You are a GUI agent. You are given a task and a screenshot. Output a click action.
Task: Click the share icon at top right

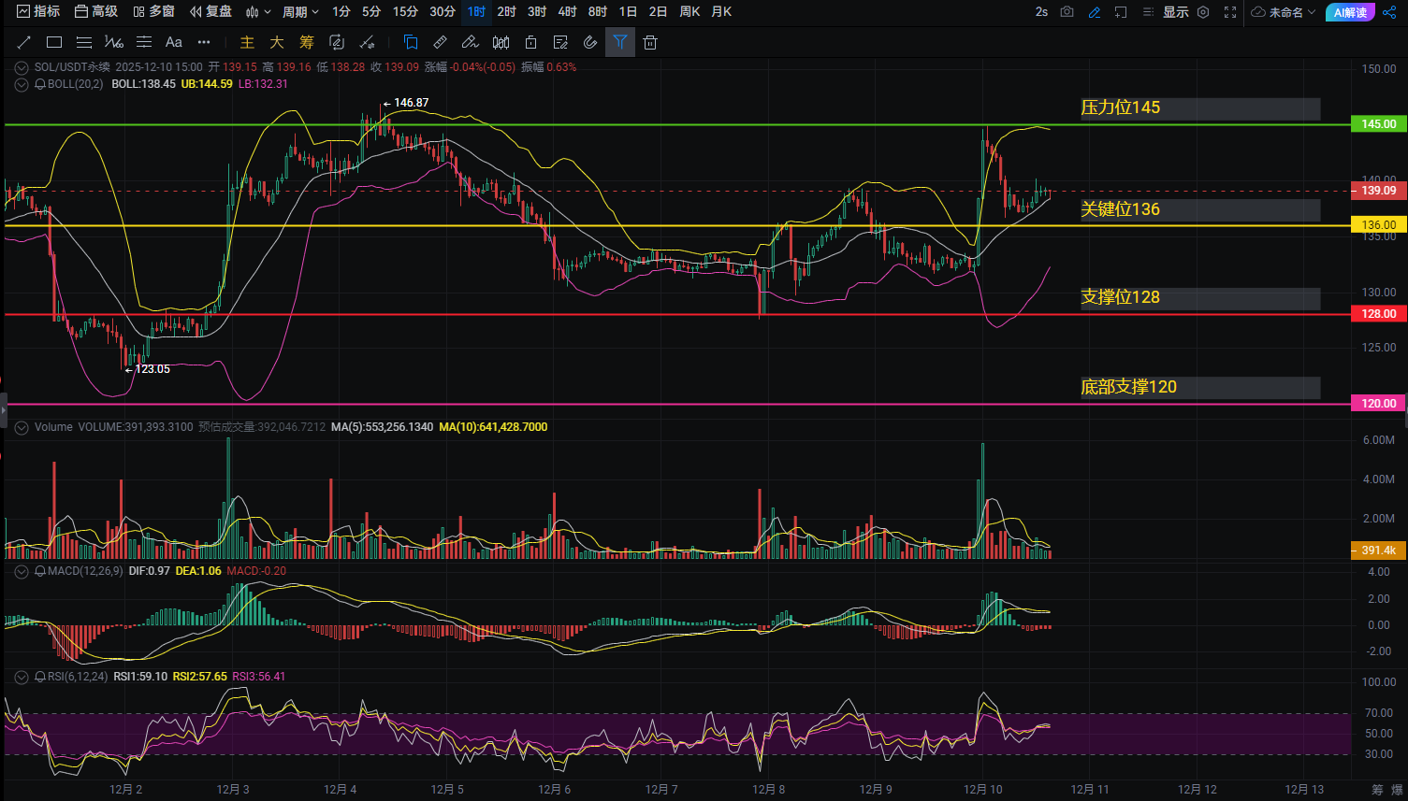(1388, 12)
